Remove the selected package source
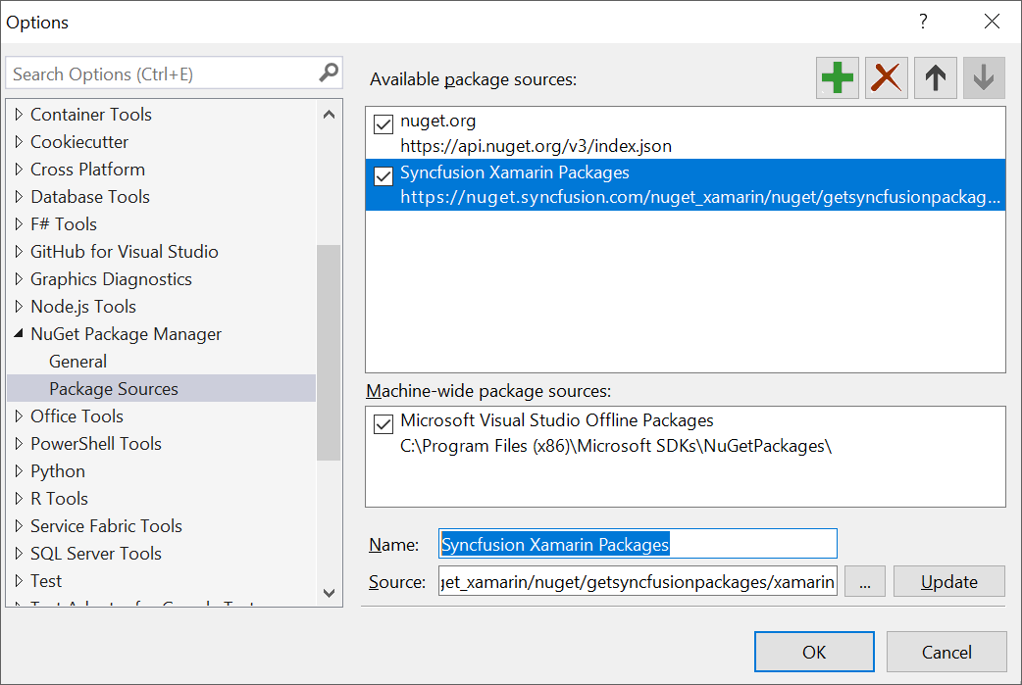This screenshot has height=685, width=1022. coord(886,77)
